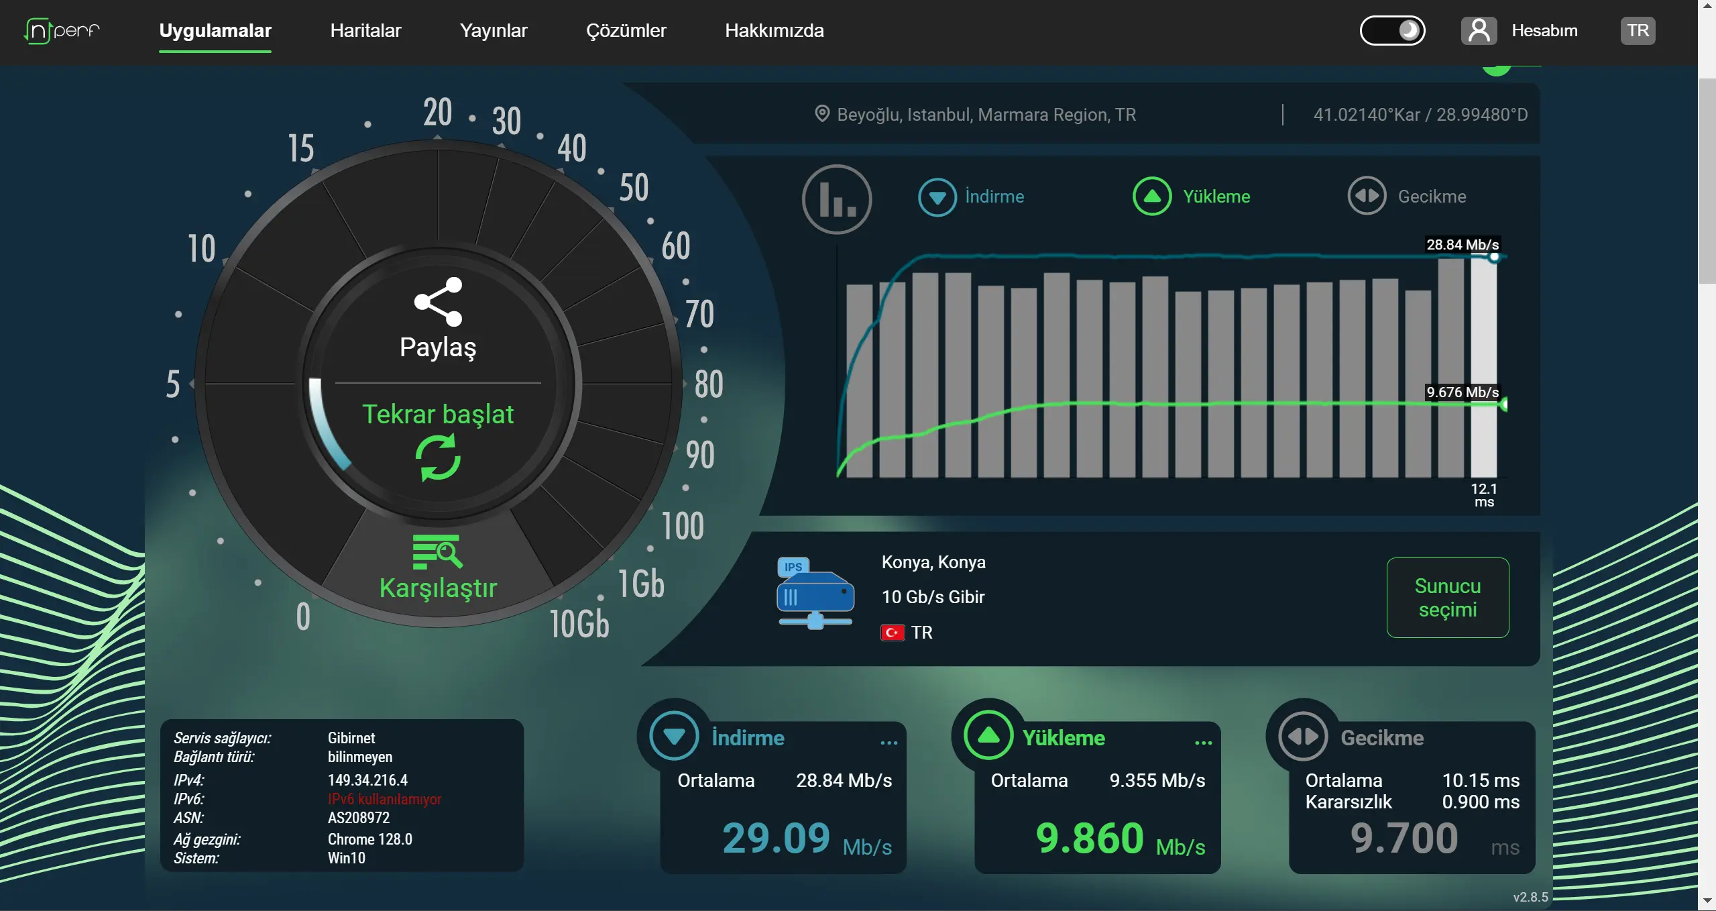The width and height of the screenshot is (1716, 911).
Task: Open the TR language selector
Action: point(1638,31)
